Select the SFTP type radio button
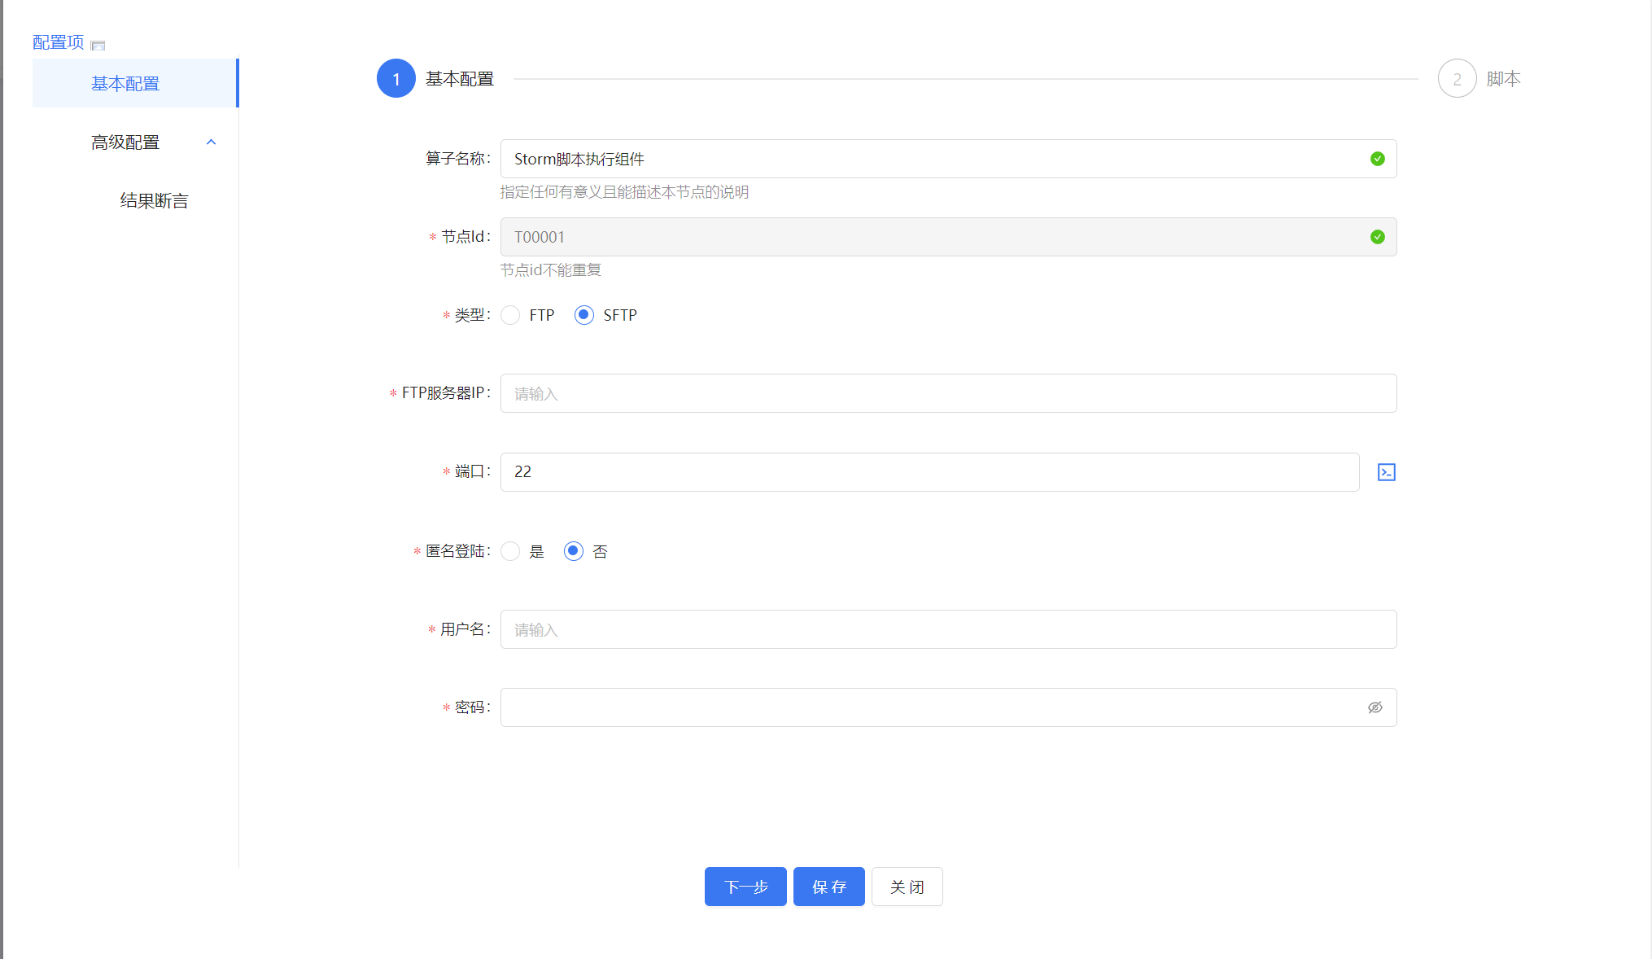 (x=584, y=315)
